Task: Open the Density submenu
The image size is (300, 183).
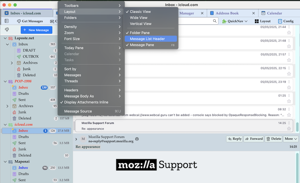Action: (91, 27)
